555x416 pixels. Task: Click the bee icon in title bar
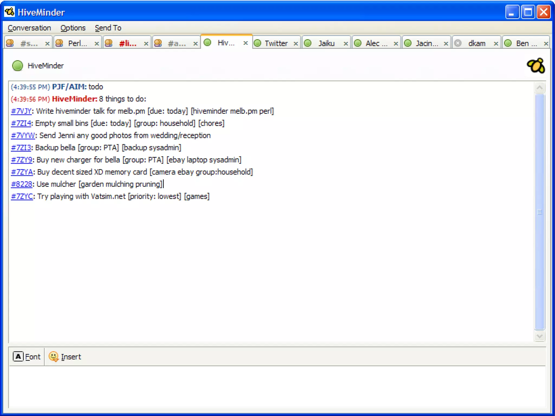point(9,12)
